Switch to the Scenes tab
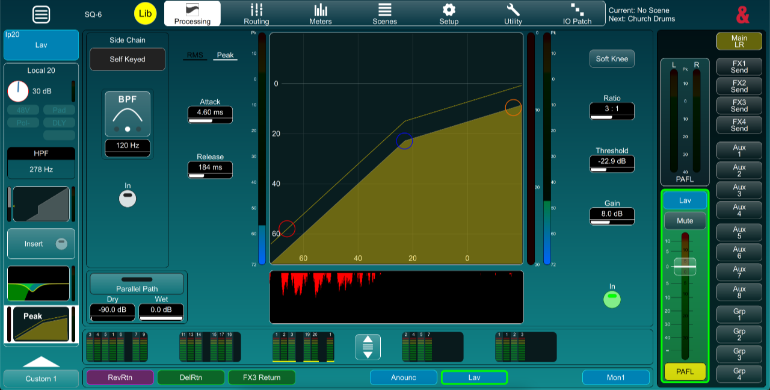Screen dimensions: 770x390 click(x=384, y=13)
